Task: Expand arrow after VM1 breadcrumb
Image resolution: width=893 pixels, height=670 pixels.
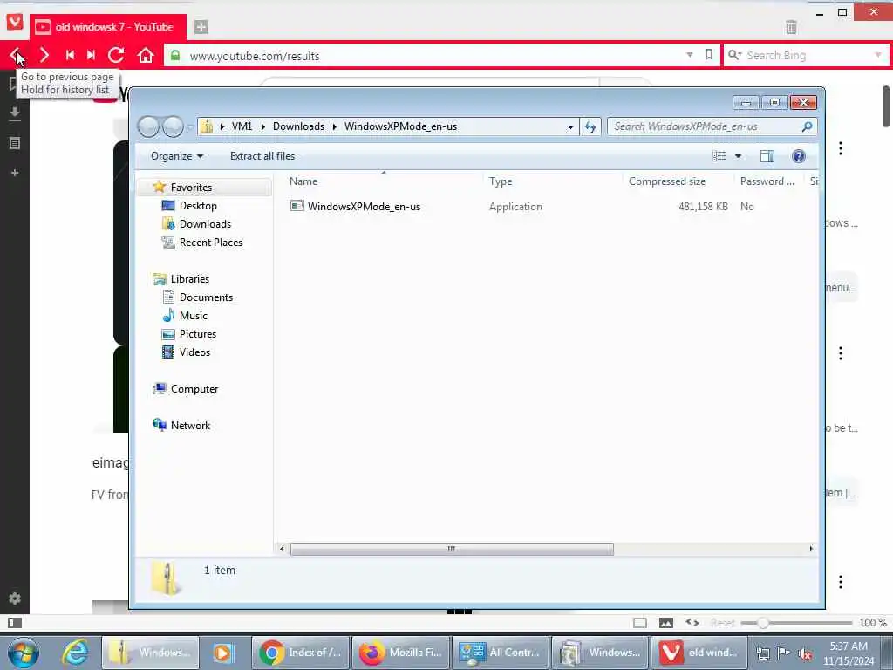Action: tap(263, 126)
